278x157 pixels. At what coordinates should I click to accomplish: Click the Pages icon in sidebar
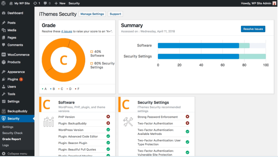tap(4, 38)
